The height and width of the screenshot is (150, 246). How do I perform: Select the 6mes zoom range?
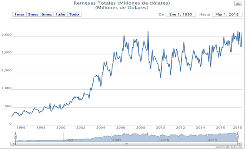click(x=46, y=14)
